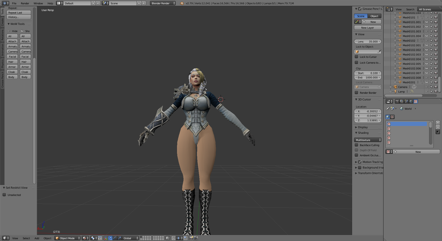
Task: Open the Select menu in viewport header
Action: click(x=26, y=238)
